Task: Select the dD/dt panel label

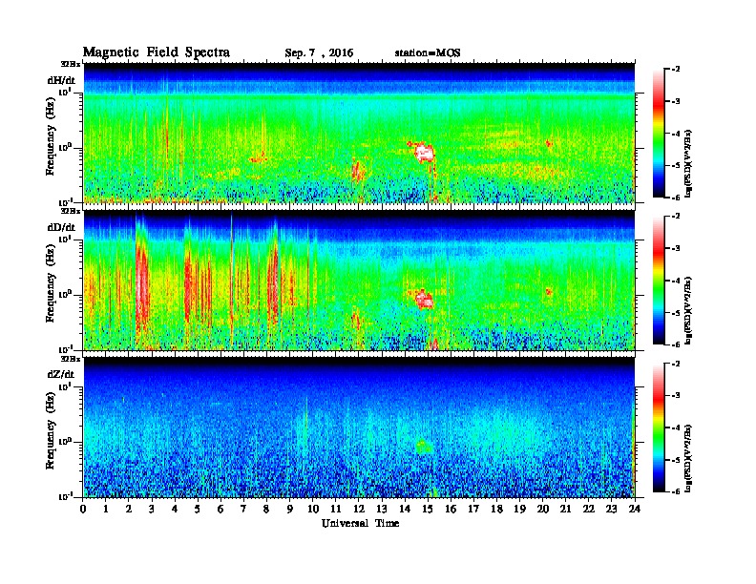Action: click(61, 227)
